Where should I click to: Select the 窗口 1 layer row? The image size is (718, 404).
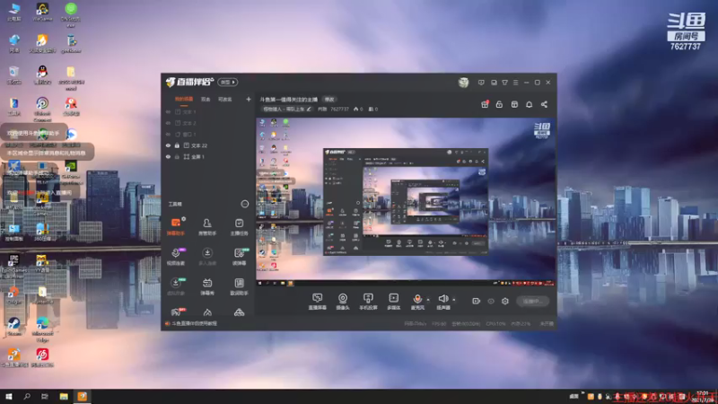tap(207, 134)
